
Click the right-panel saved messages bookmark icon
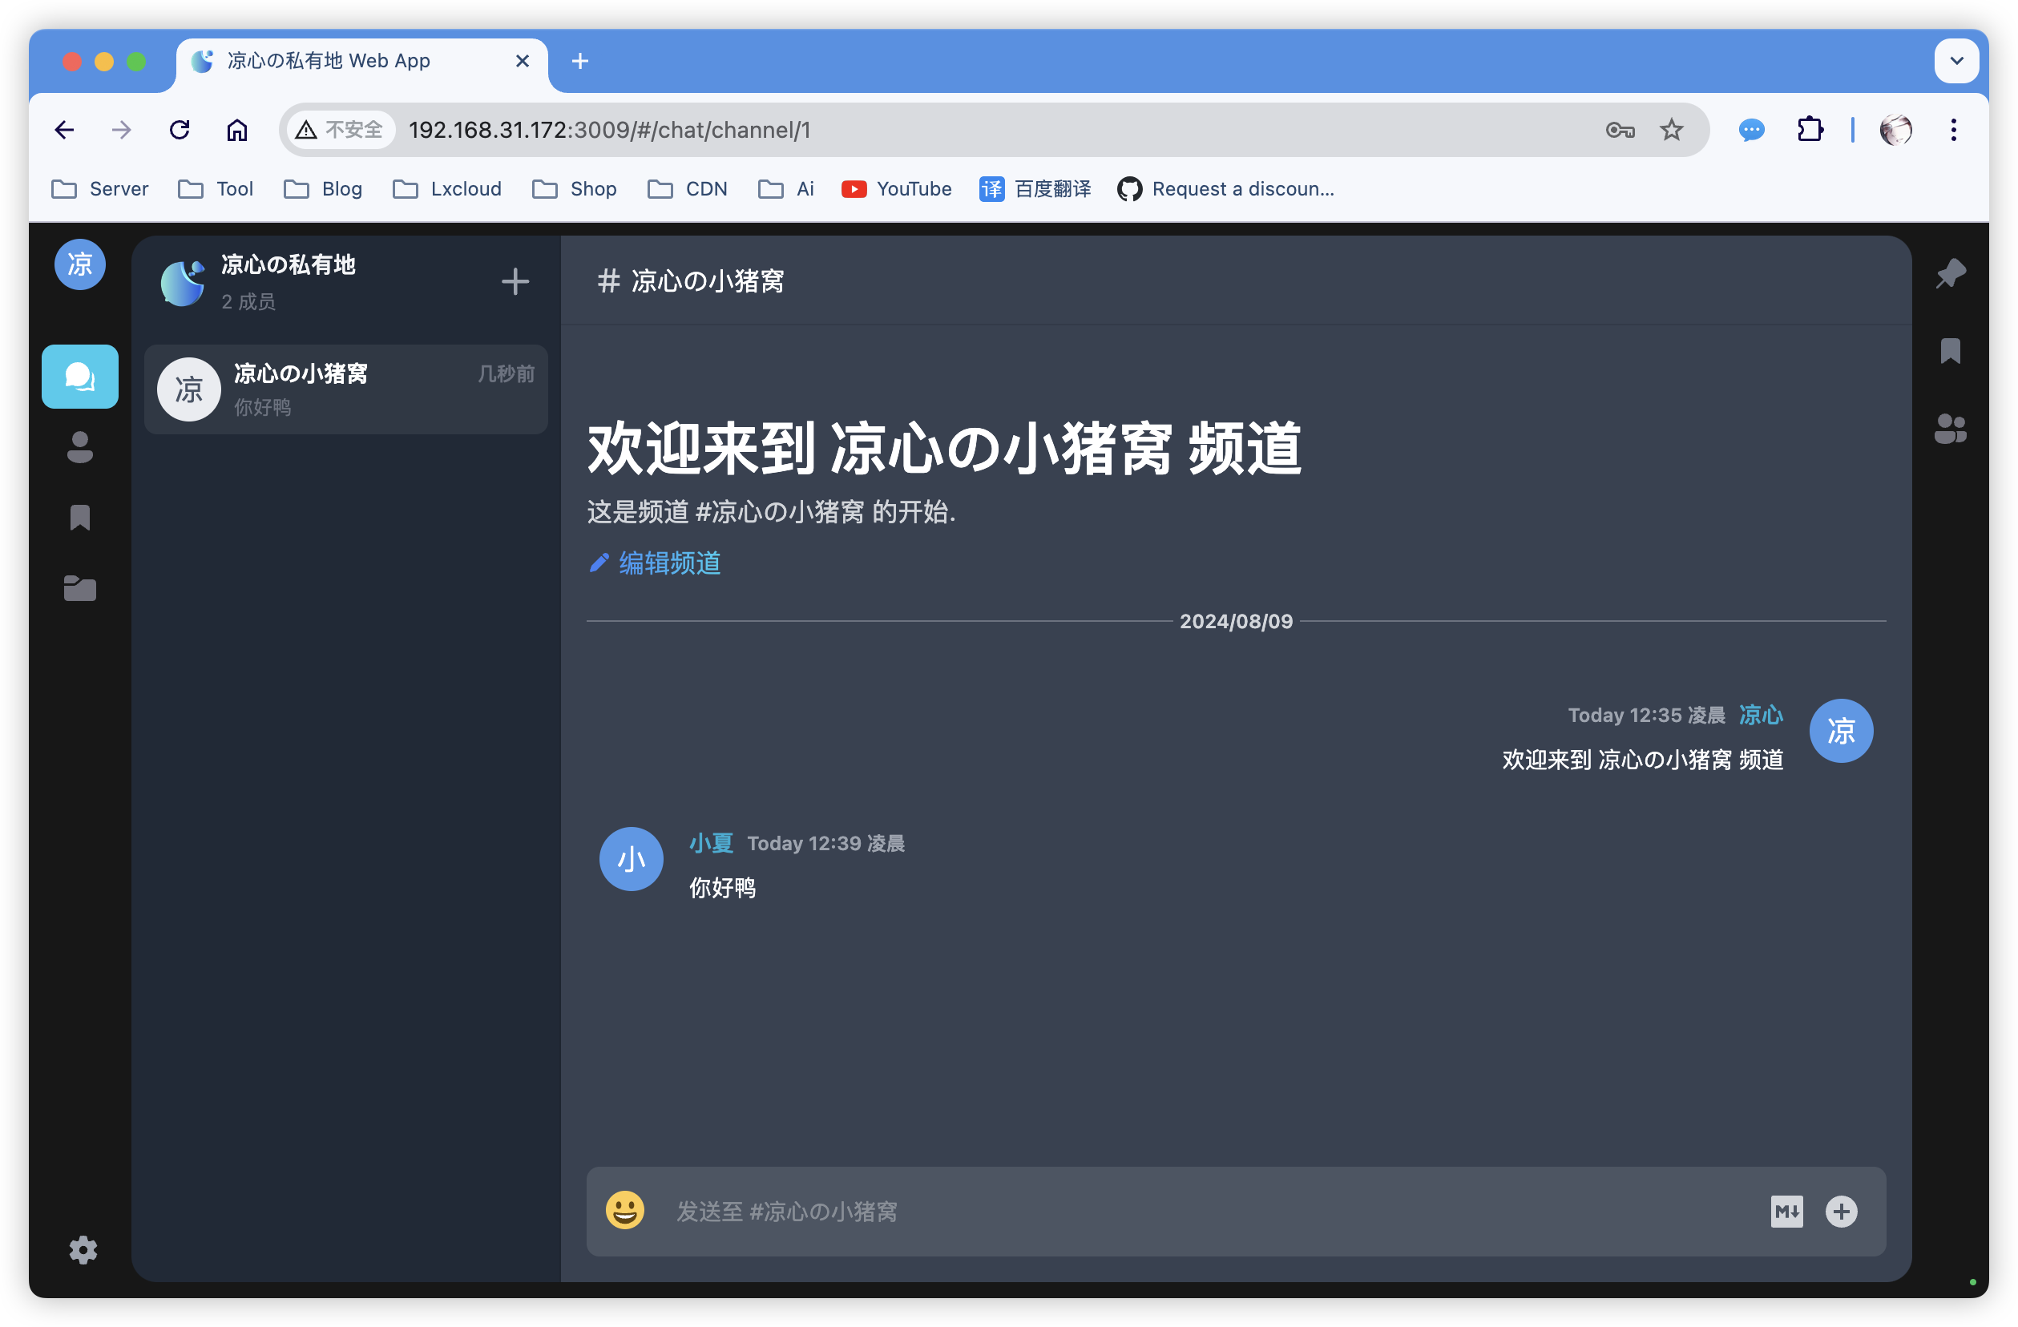click(1950, 350)
